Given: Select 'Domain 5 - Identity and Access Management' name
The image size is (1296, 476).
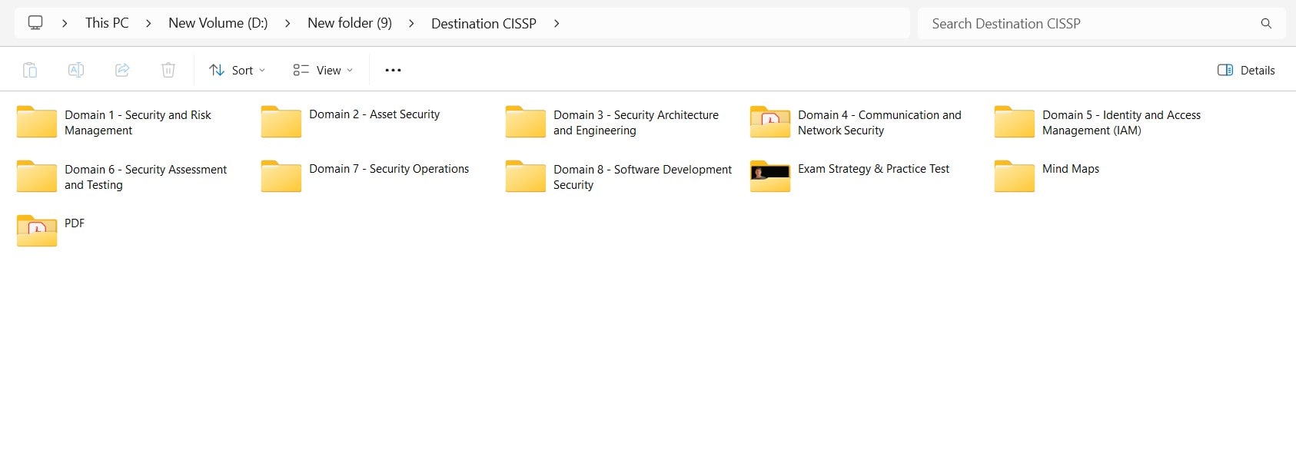Looking at the screenshot, I should click(1122, 123).
